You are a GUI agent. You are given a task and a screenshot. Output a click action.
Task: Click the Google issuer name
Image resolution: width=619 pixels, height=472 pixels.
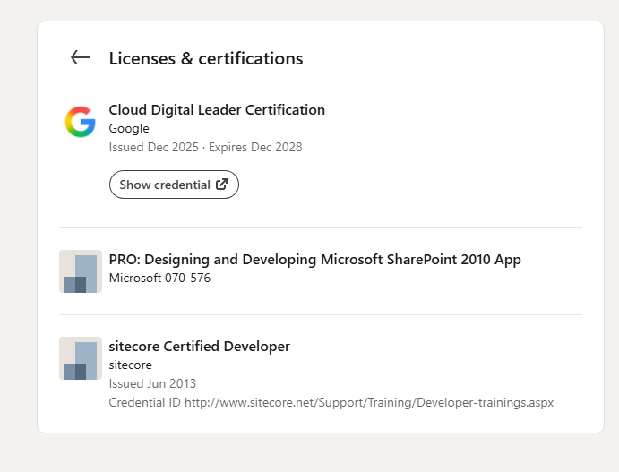[129, 128]
